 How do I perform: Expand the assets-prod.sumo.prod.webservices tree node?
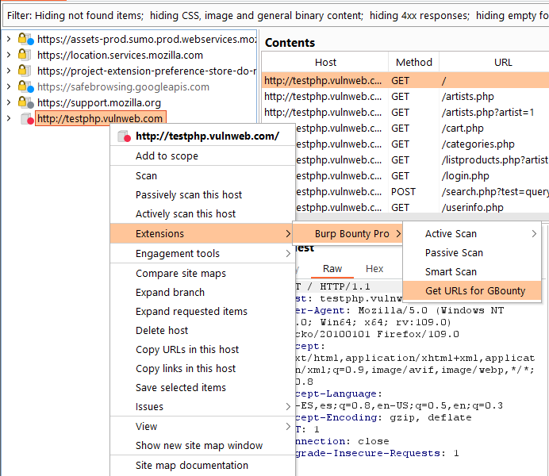[x=9, y=39]
